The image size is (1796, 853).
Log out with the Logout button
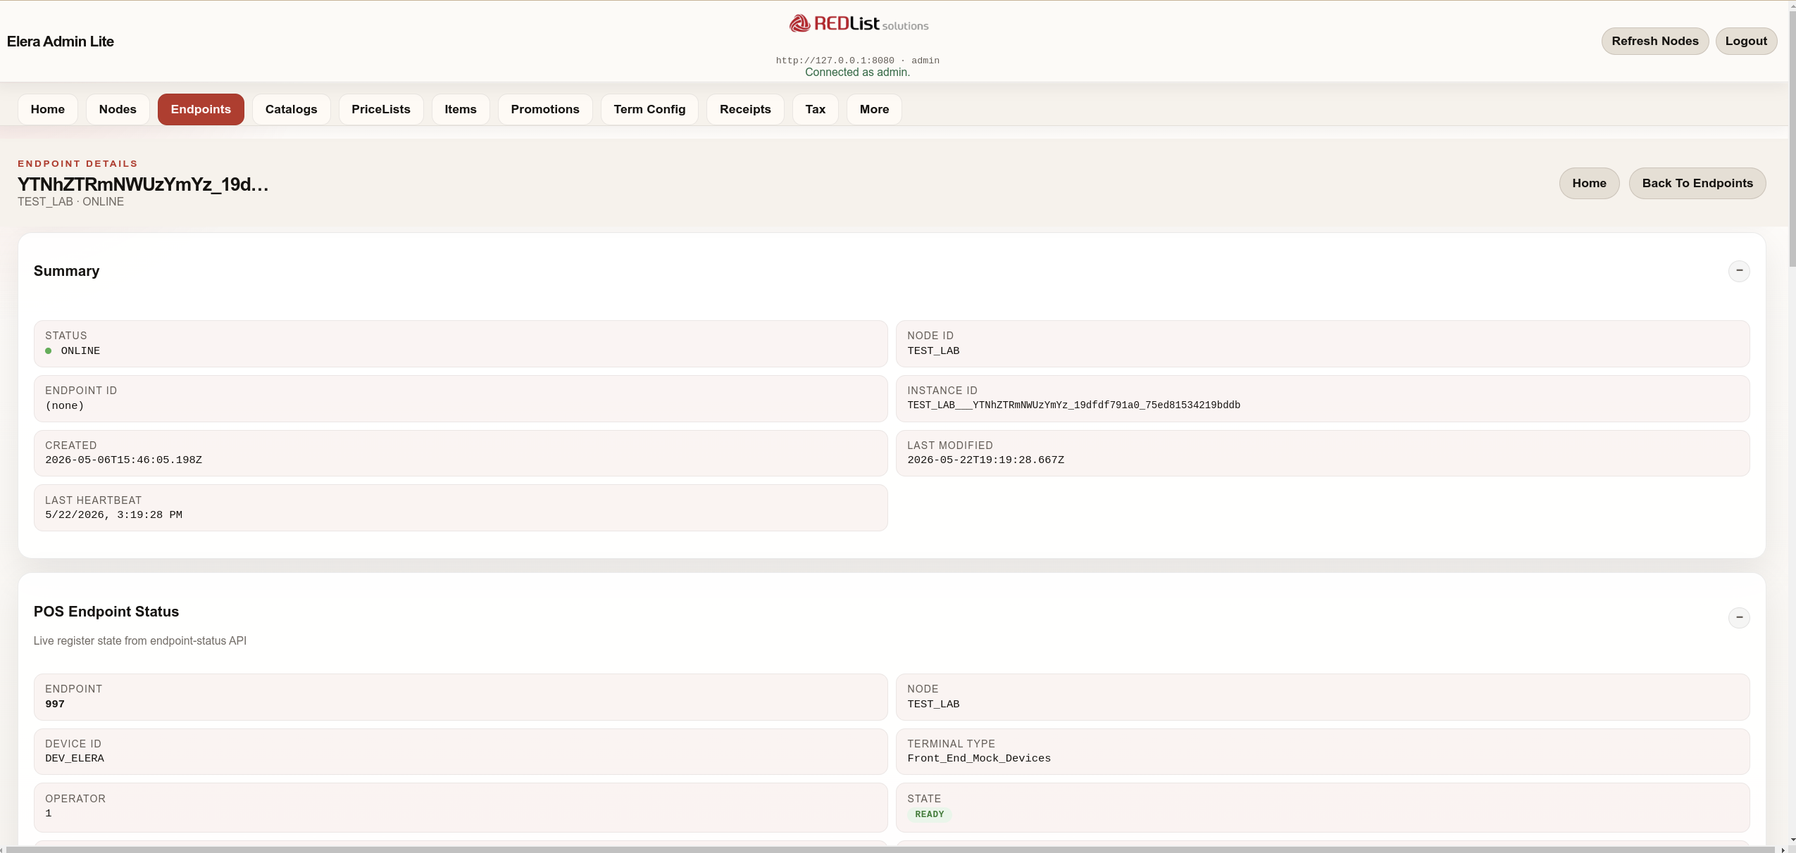1746,41
